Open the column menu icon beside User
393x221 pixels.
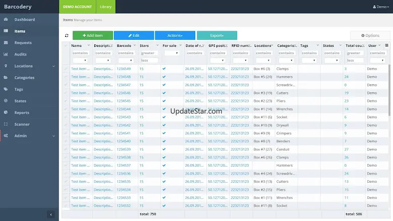(x=387, y=45)
